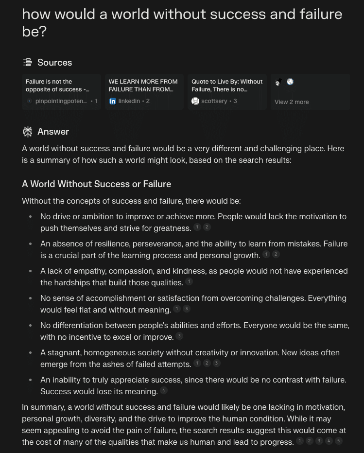Click the scottsery favicon icon
This screenshot has width=364, height=453.
click(195, 101)
